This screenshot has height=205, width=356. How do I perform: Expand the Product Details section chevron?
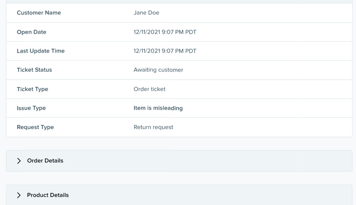point(19,195)
